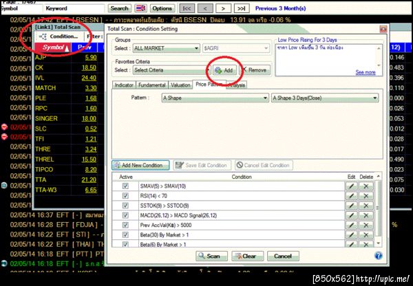413x286 pixels.
Task: Uncheck Beta(6) By Market active box
Action: tap(125, 244)
